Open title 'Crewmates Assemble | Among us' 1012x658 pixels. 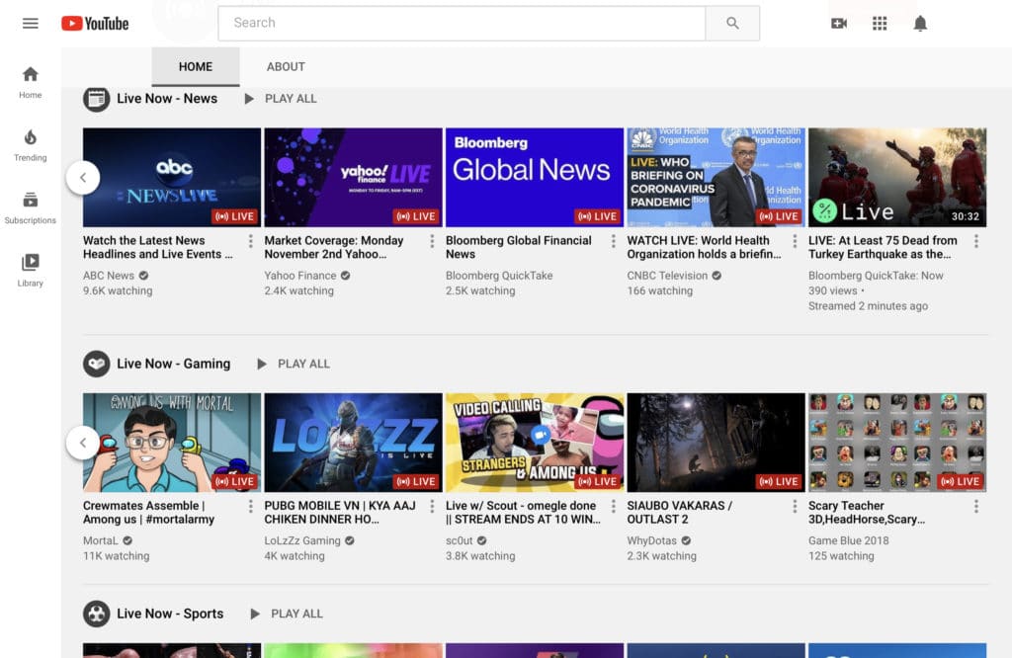tap(148, 513)
